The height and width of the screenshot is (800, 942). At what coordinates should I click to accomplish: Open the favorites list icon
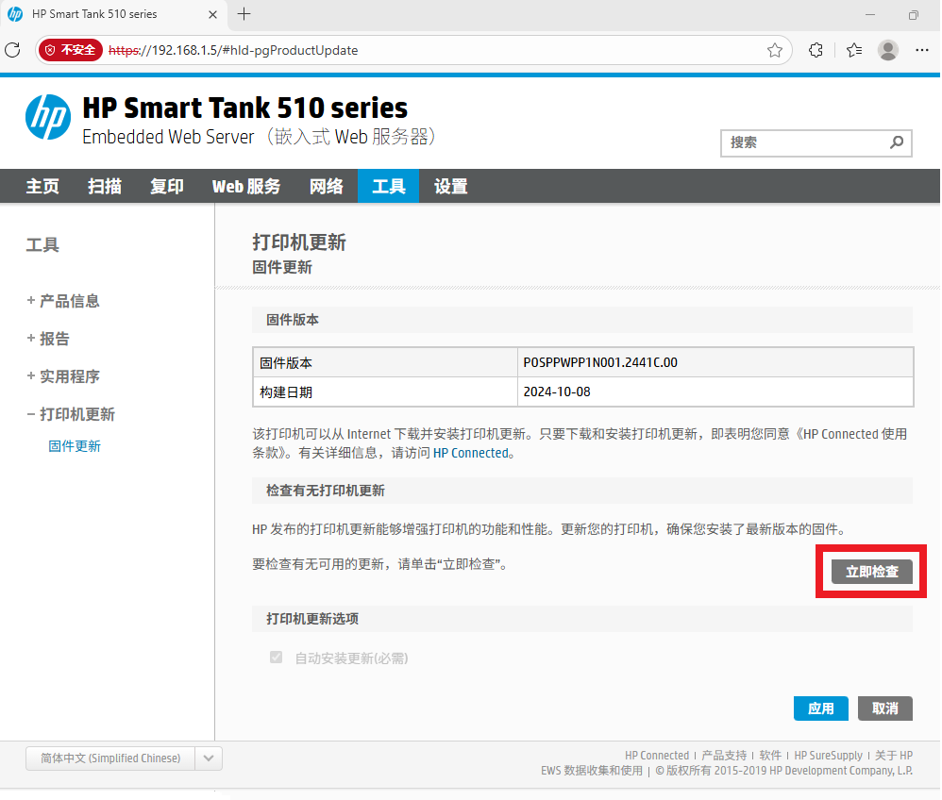click(x=854, y=50)
